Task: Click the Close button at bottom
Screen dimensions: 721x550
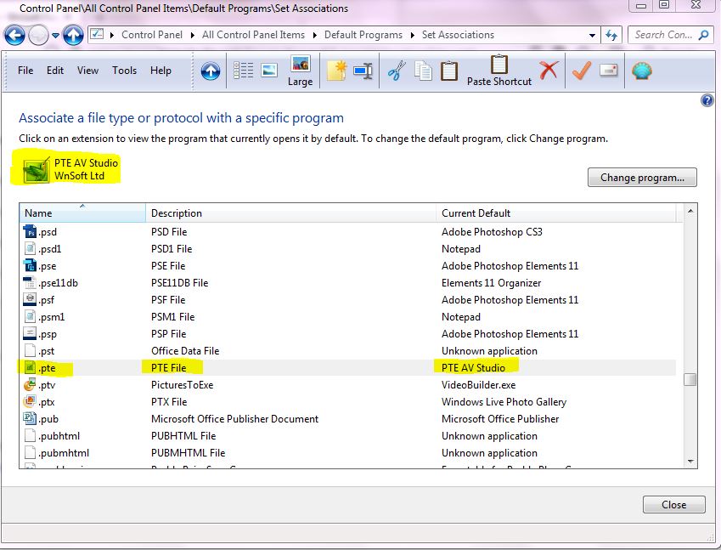Action: pyautogui.click(x=673, y=504)
